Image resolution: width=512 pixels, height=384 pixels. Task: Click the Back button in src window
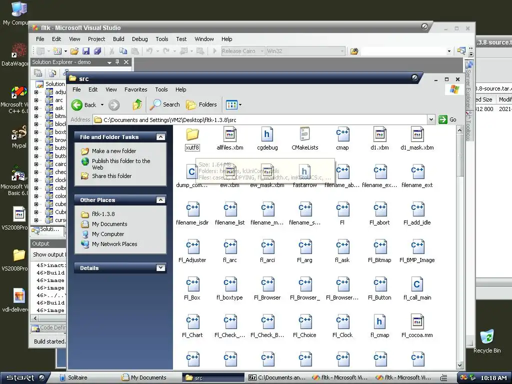coord(84,105)
